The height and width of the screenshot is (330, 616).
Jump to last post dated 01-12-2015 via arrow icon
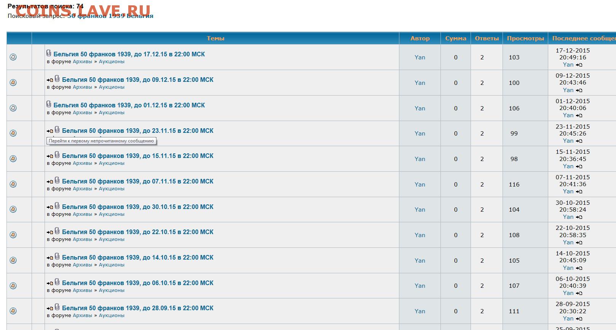tap(579, 116)
